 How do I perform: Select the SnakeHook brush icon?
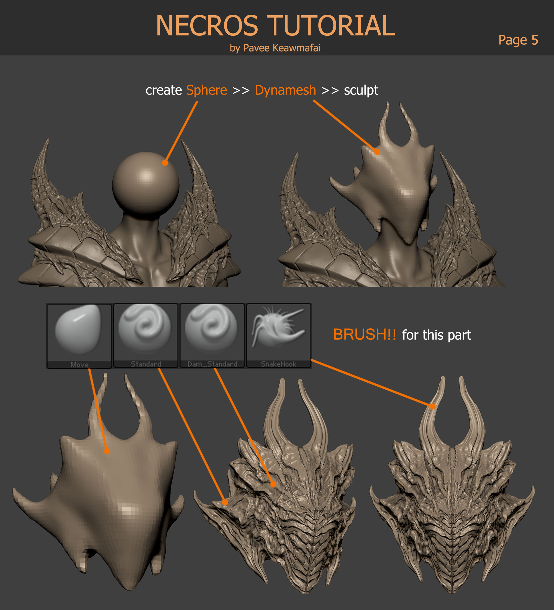click(x=279, y=336)
